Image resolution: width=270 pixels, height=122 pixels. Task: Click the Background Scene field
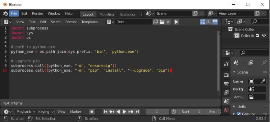tap(257, 89)
